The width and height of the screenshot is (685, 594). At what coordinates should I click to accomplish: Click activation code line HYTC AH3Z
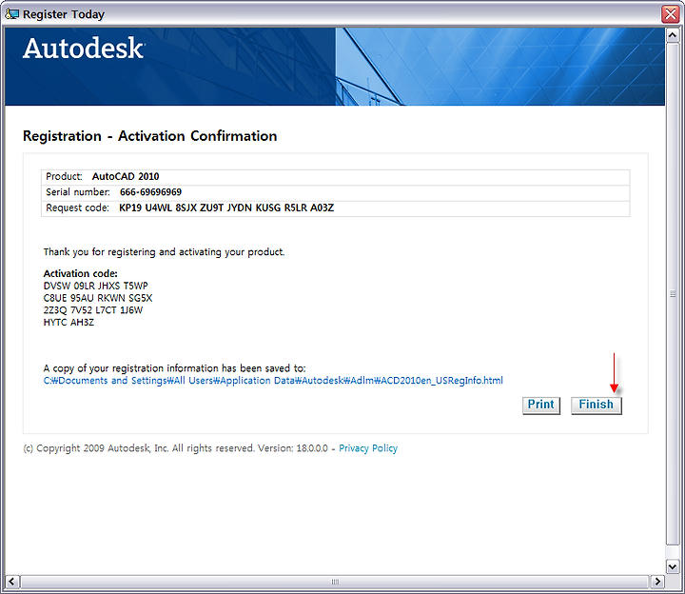pos(68,323)
